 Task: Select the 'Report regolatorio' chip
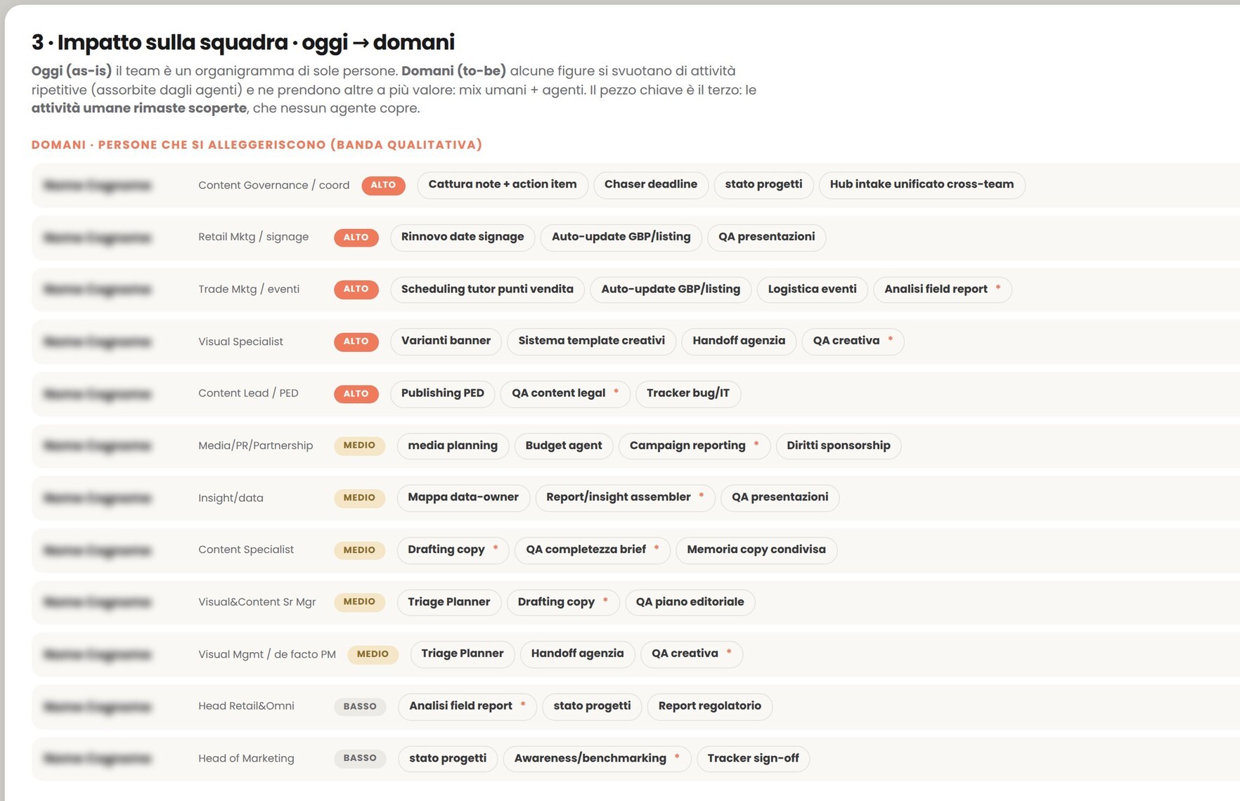(x=709, y=707)
